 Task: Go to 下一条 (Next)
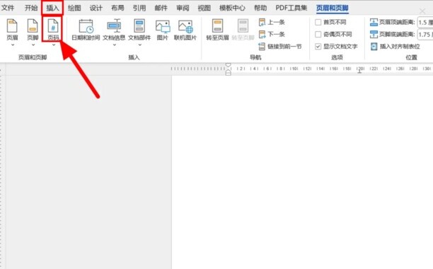[x=272, y=34]
